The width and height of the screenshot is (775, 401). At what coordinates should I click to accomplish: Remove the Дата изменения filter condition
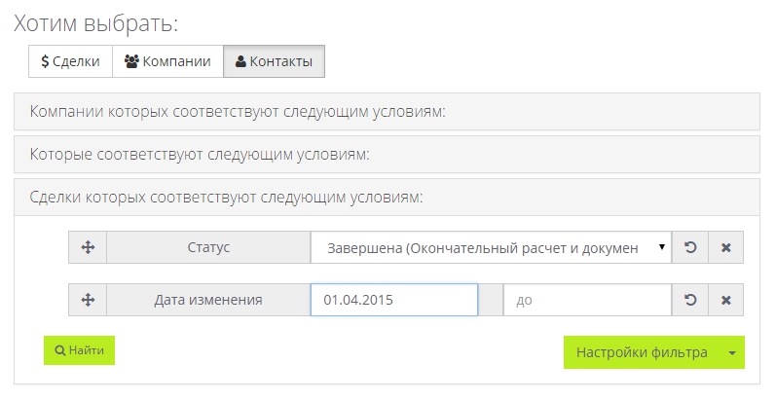click(x=725, y=300)
